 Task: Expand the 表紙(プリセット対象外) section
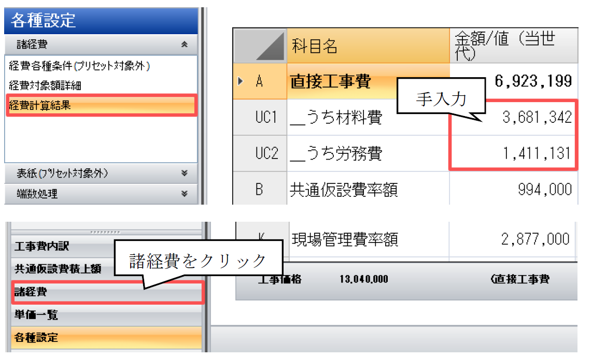(184, 174)
